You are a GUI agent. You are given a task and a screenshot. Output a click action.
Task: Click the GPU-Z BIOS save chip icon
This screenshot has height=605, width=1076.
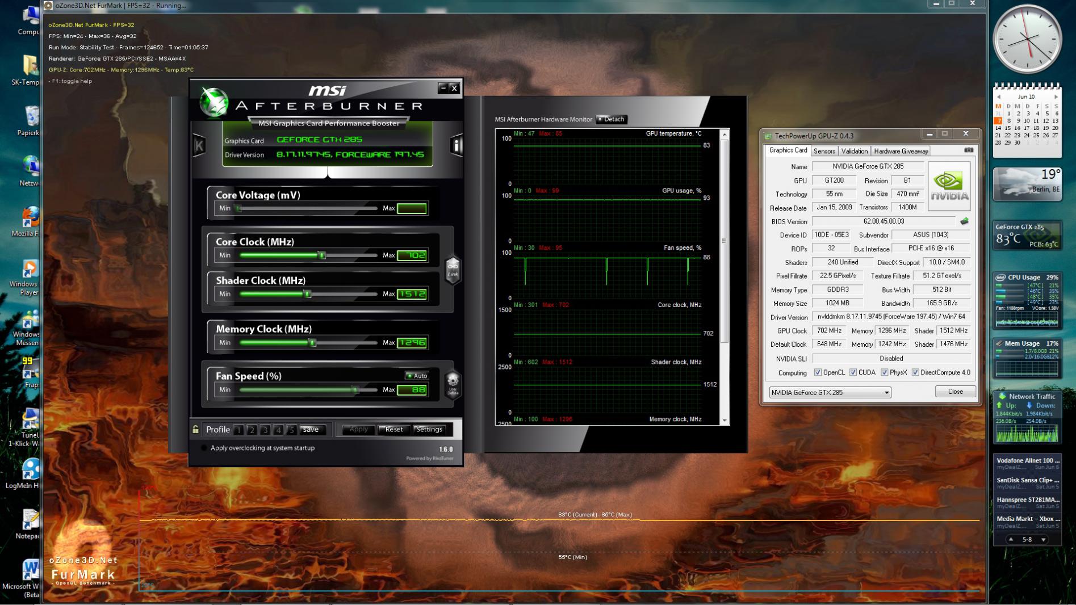click(964, 221)
